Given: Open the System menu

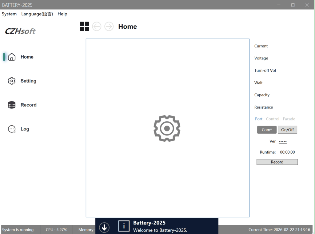Looking at the screenshot, I should (x=9, y=14).
